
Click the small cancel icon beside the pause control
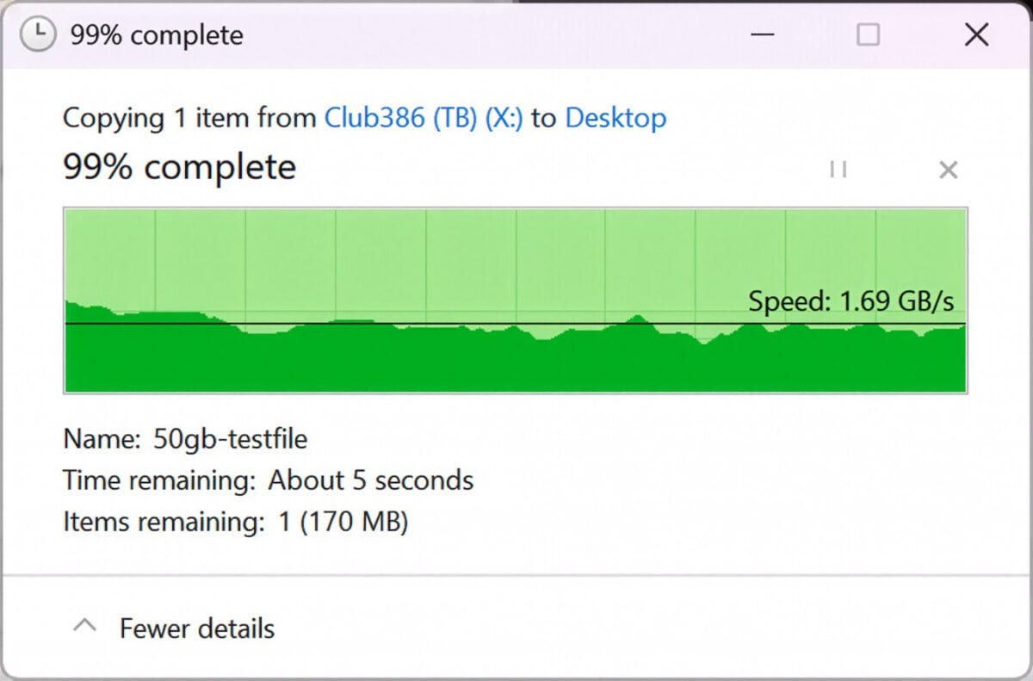tap(948, 170)
